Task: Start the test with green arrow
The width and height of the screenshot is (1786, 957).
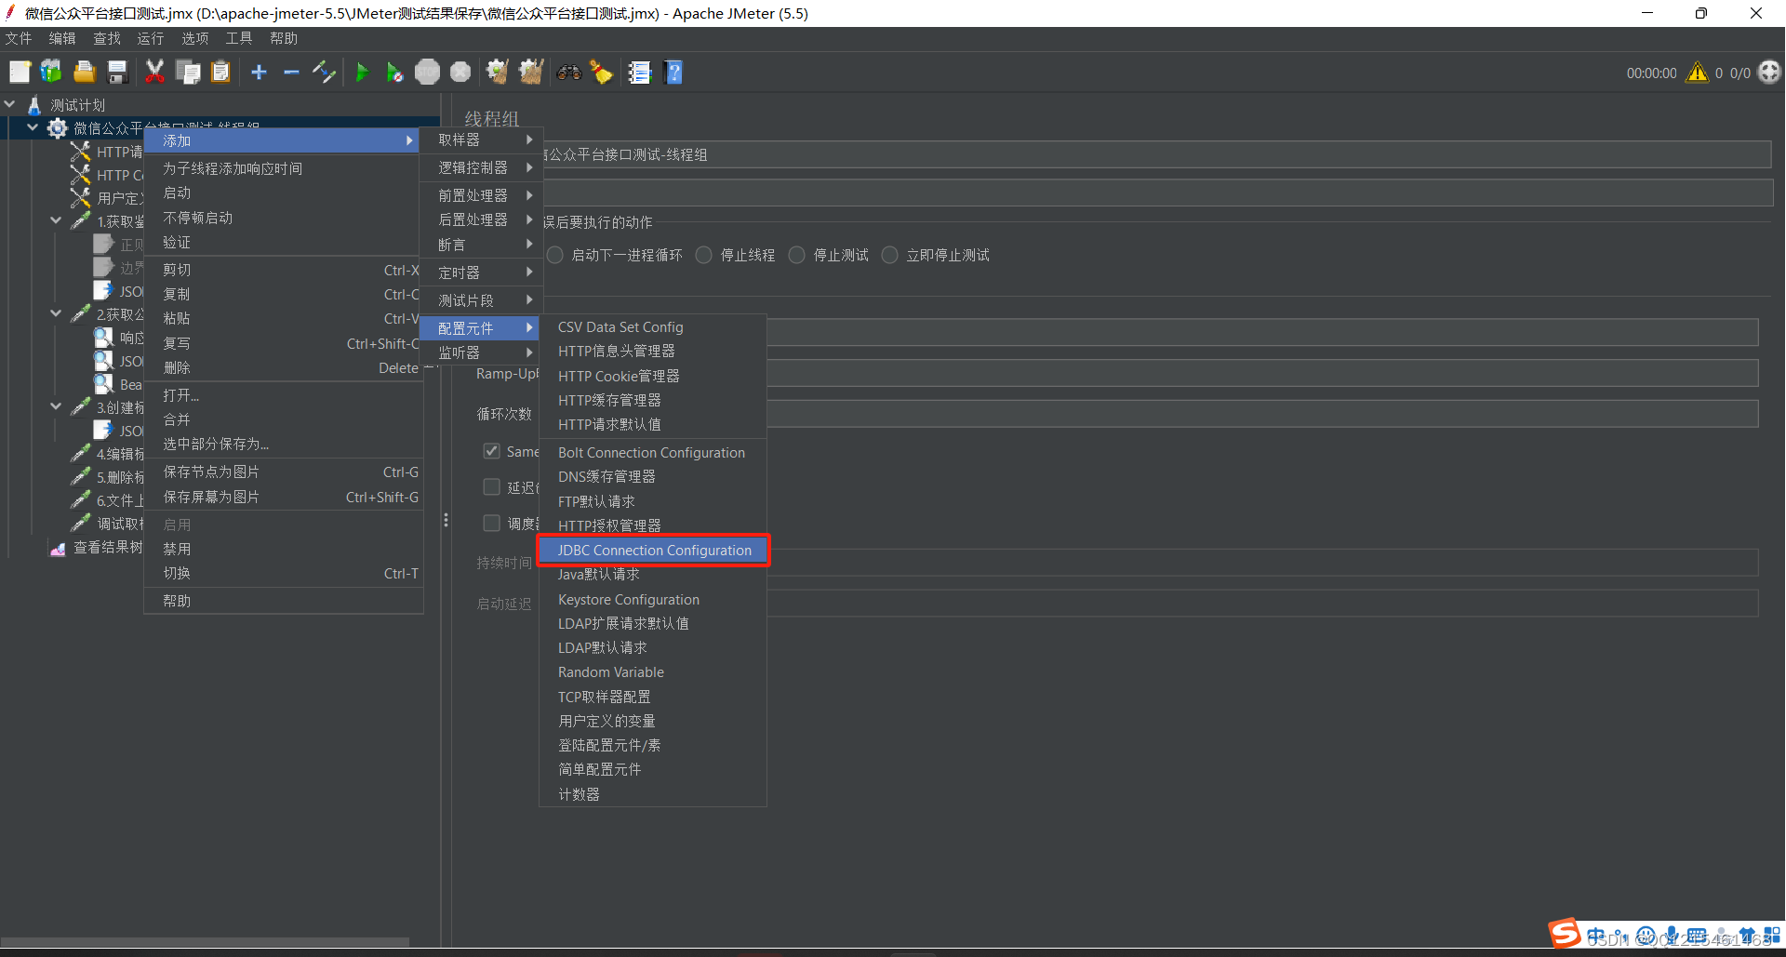Action: pyautogui.click(x=362, y=72)
